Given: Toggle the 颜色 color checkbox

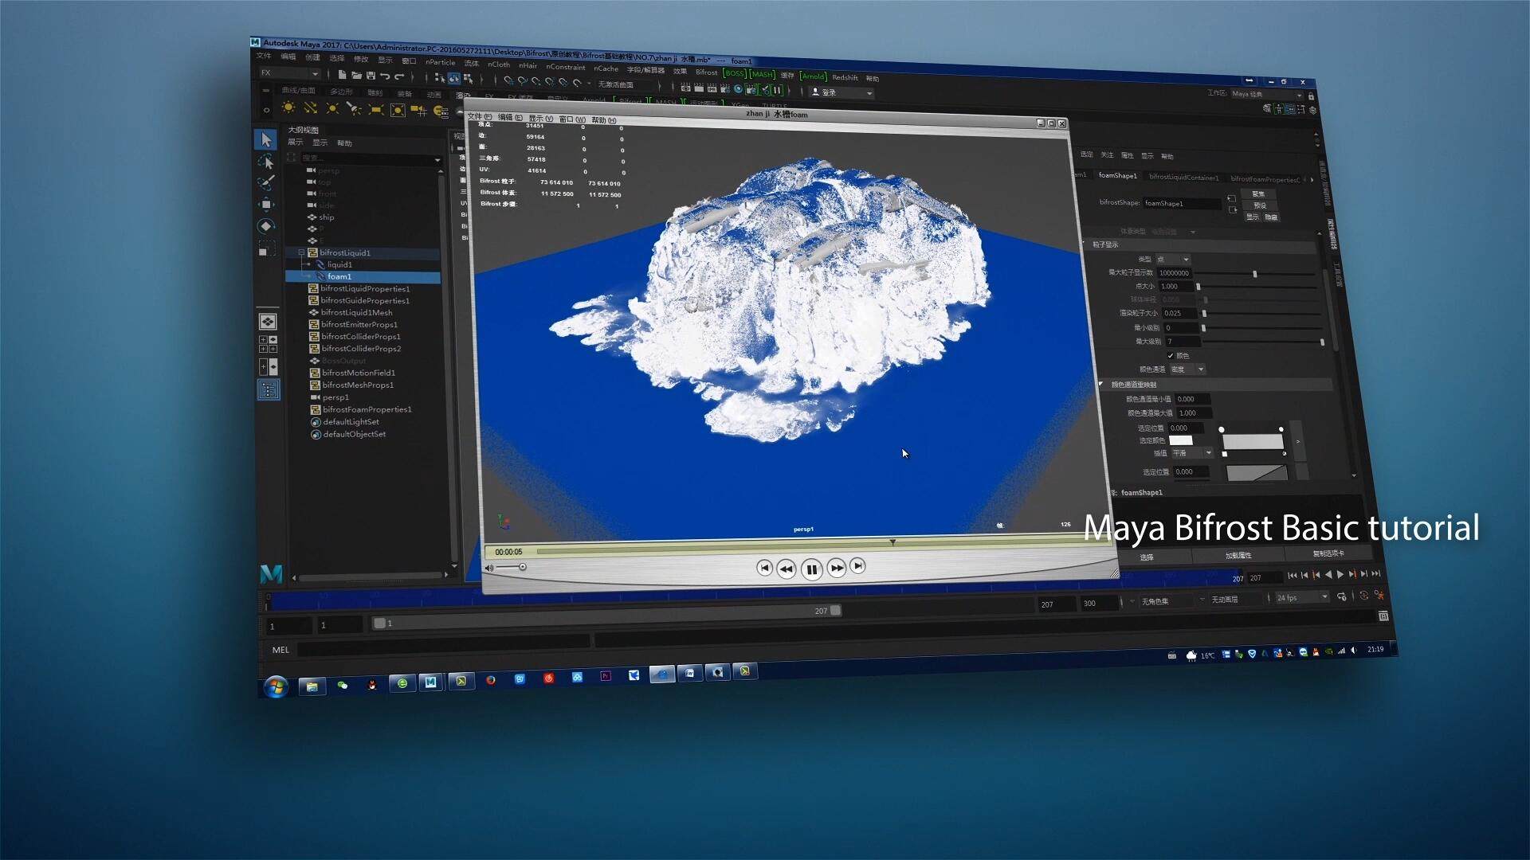Looking at the screenshot, I should click(1170, 355).
